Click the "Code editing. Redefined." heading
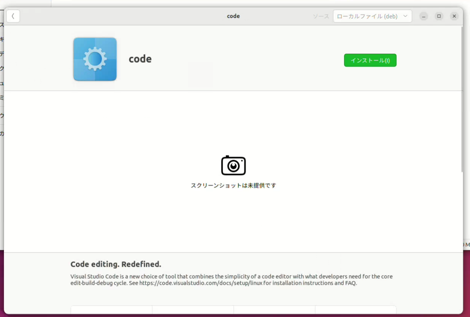470x317 pixels. (x=116, y=264)
